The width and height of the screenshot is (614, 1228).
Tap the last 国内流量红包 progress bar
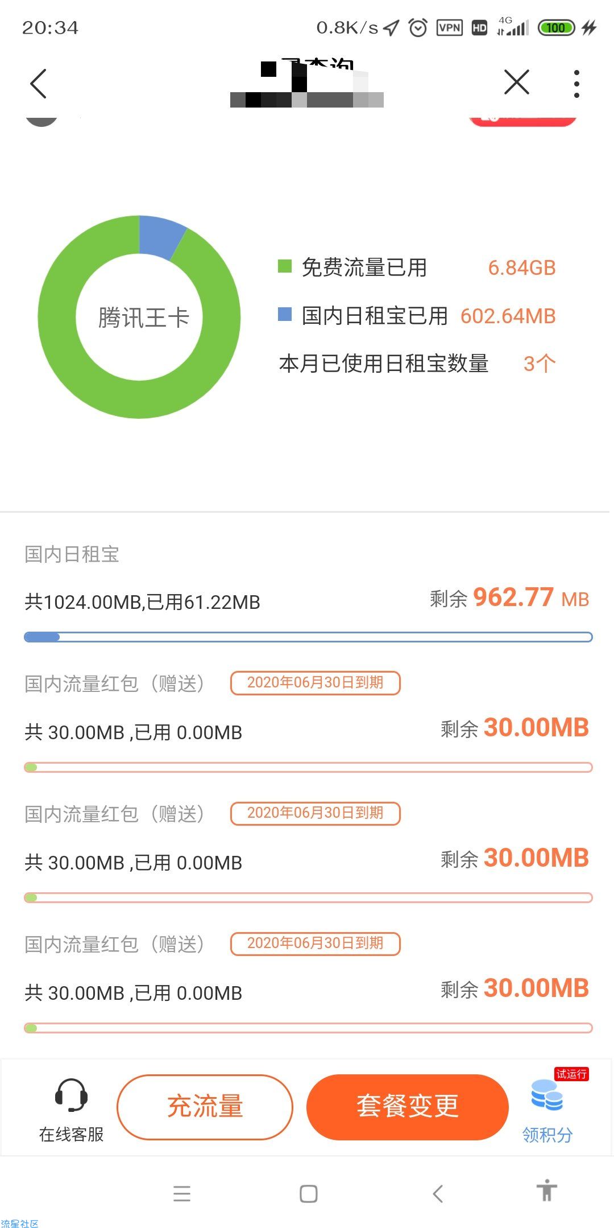pyautogui.click(x=308, y=1028)
